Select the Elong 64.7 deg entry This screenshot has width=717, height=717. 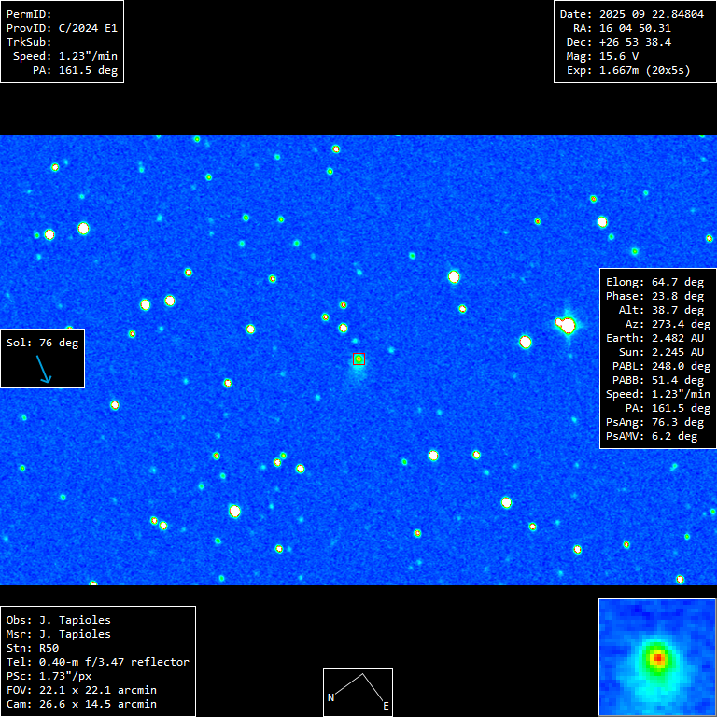(654, 282)
